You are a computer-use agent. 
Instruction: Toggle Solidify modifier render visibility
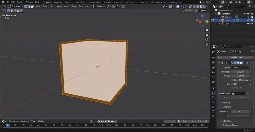241,63
